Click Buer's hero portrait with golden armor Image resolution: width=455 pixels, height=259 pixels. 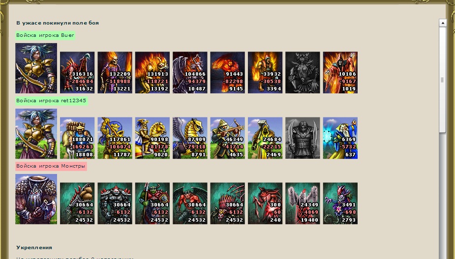[36, 68]
